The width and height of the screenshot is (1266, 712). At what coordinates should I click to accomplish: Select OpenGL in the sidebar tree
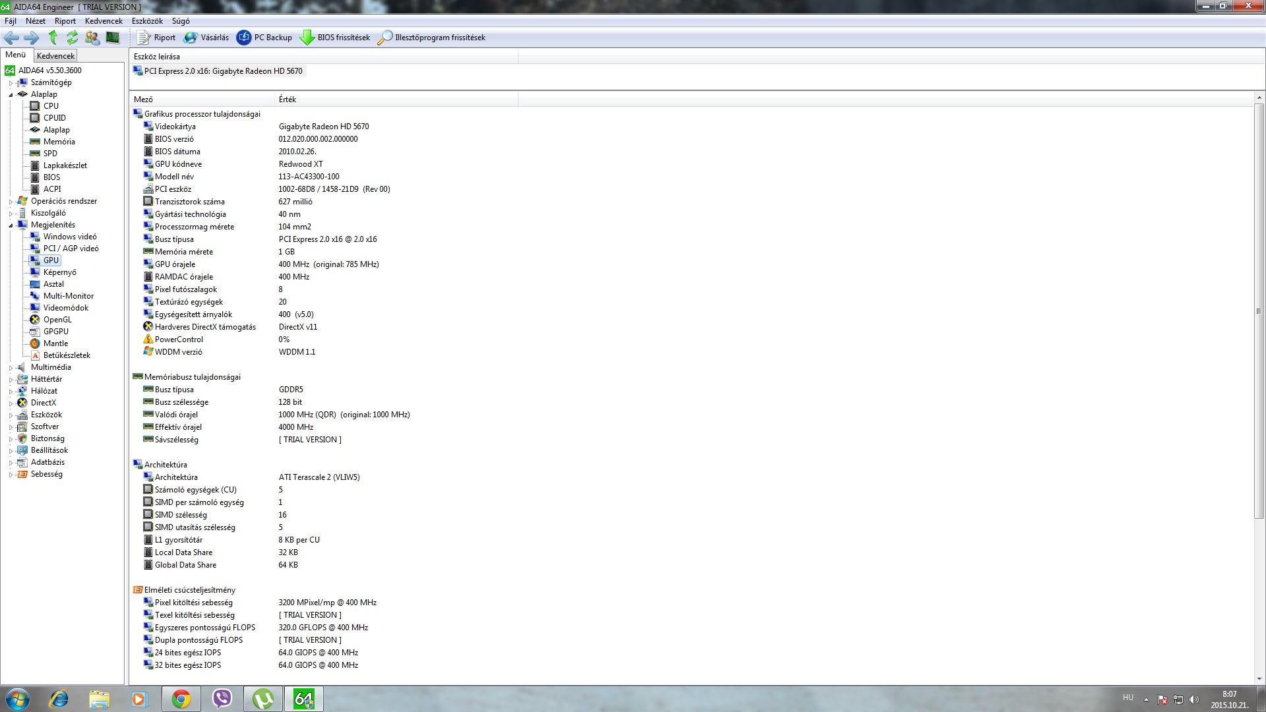click(x=57, y=320)
